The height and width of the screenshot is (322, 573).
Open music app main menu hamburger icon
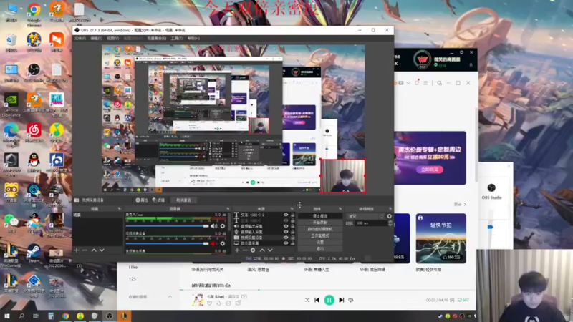425,83
